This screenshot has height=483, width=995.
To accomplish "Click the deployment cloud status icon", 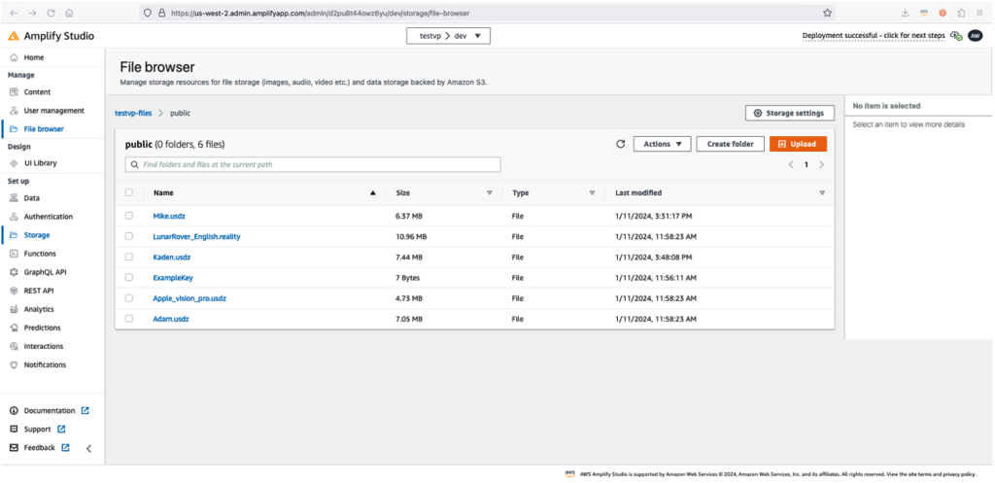I will pos(956,36).
